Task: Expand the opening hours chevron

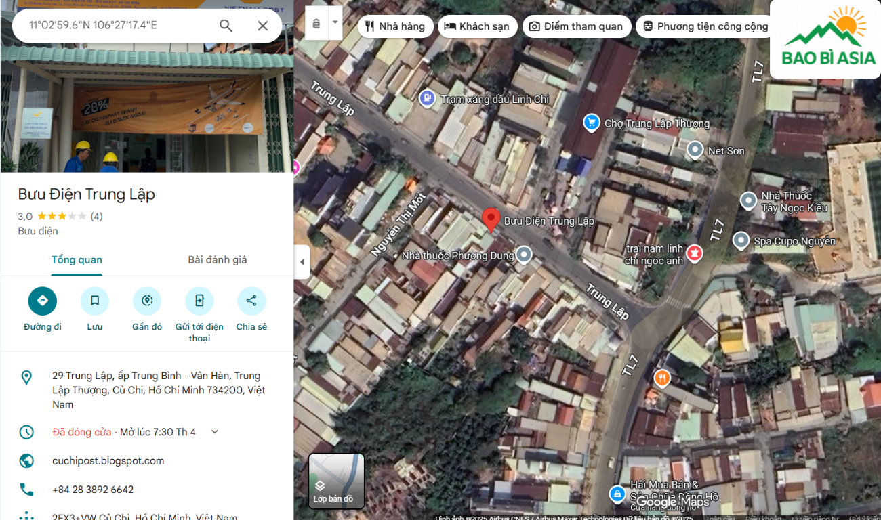Action: tap(215, 432)
